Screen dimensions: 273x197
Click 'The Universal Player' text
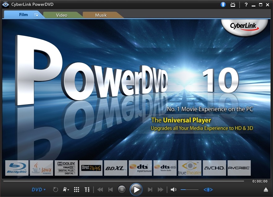point(181,120)
